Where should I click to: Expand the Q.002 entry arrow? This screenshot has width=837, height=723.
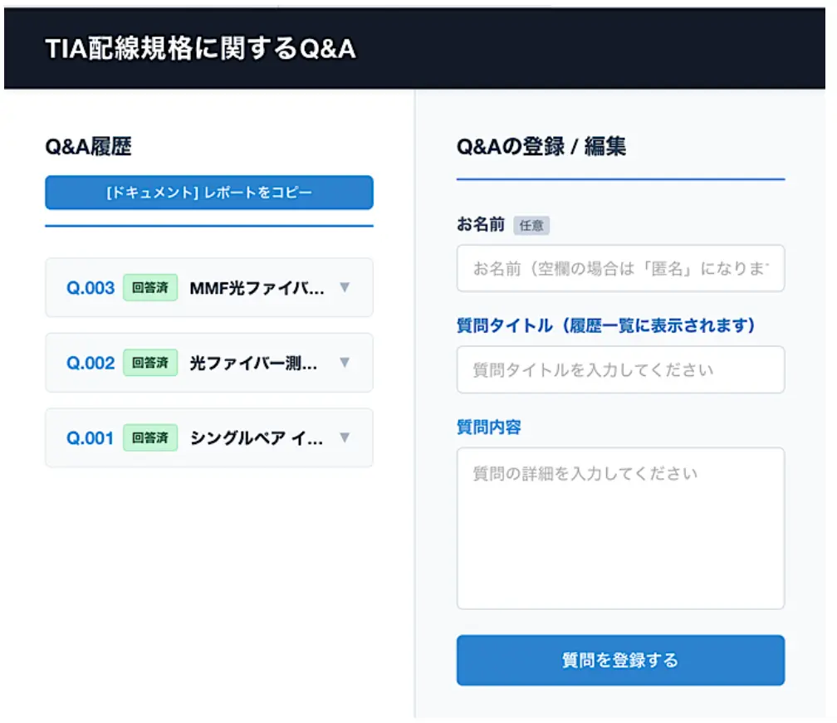[x=345, y=362]
